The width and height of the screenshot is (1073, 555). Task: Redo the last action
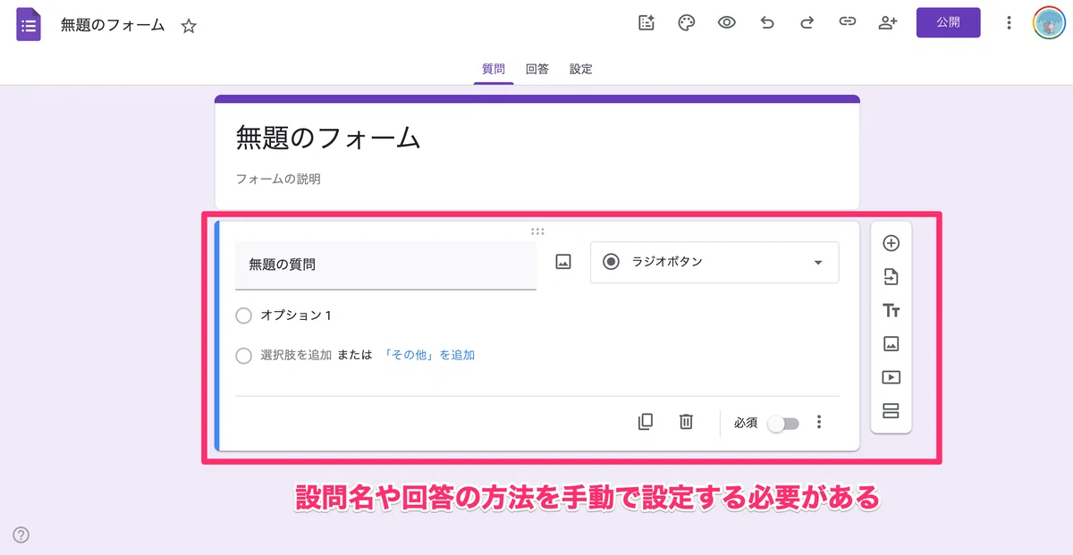(807, 23)
